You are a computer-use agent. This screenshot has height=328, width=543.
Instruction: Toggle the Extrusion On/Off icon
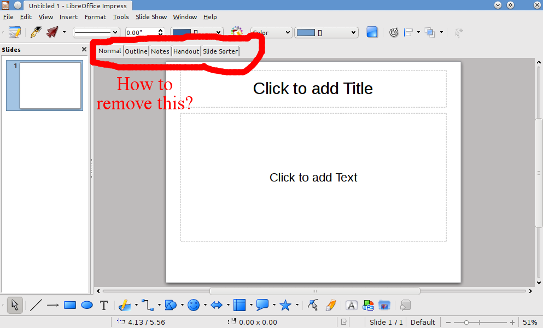pyautogui.click(x=405, y=305)
